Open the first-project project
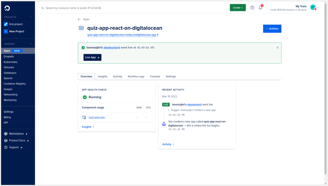 16,24
